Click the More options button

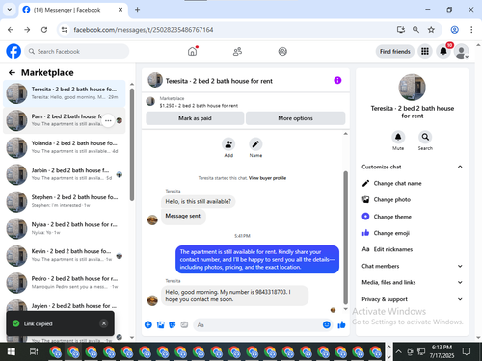295,118
